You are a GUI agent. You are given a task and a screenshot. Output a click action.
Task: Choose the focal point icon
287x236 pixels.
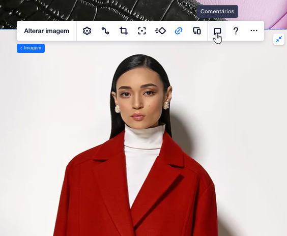click(142, 31)
